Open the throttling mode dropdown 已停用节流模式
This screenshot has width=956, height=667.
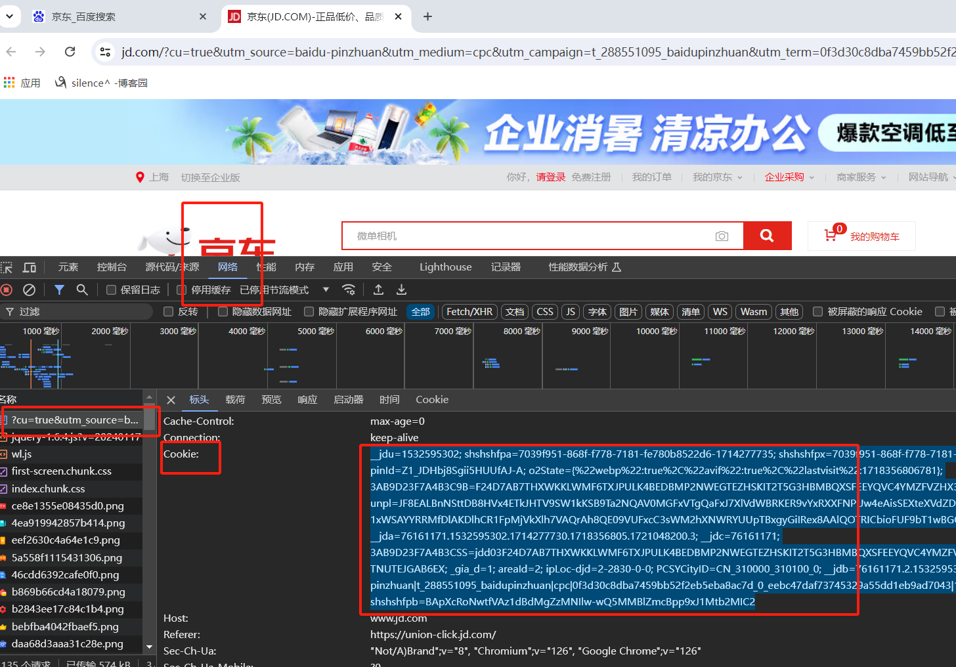(x=284, y=290)
